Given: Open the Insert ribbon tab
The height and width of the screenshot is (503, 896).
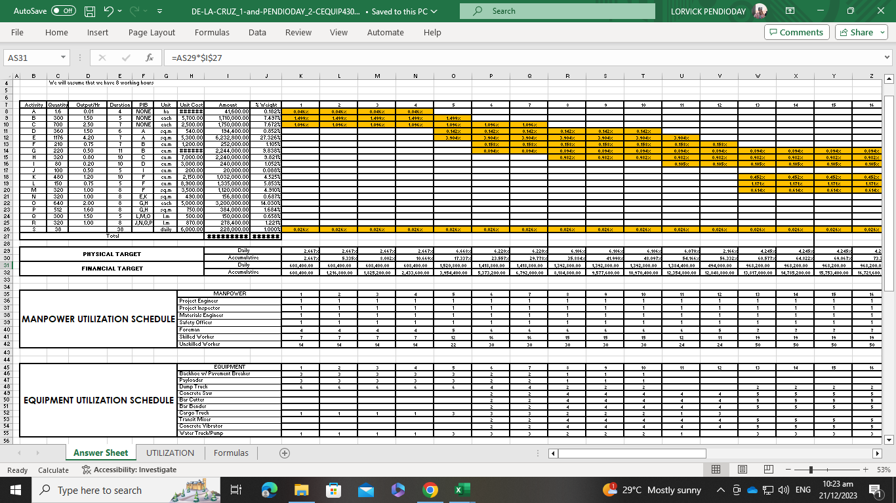Looking at the screenshot, I should pyautogui.click(x=98, y=32).
